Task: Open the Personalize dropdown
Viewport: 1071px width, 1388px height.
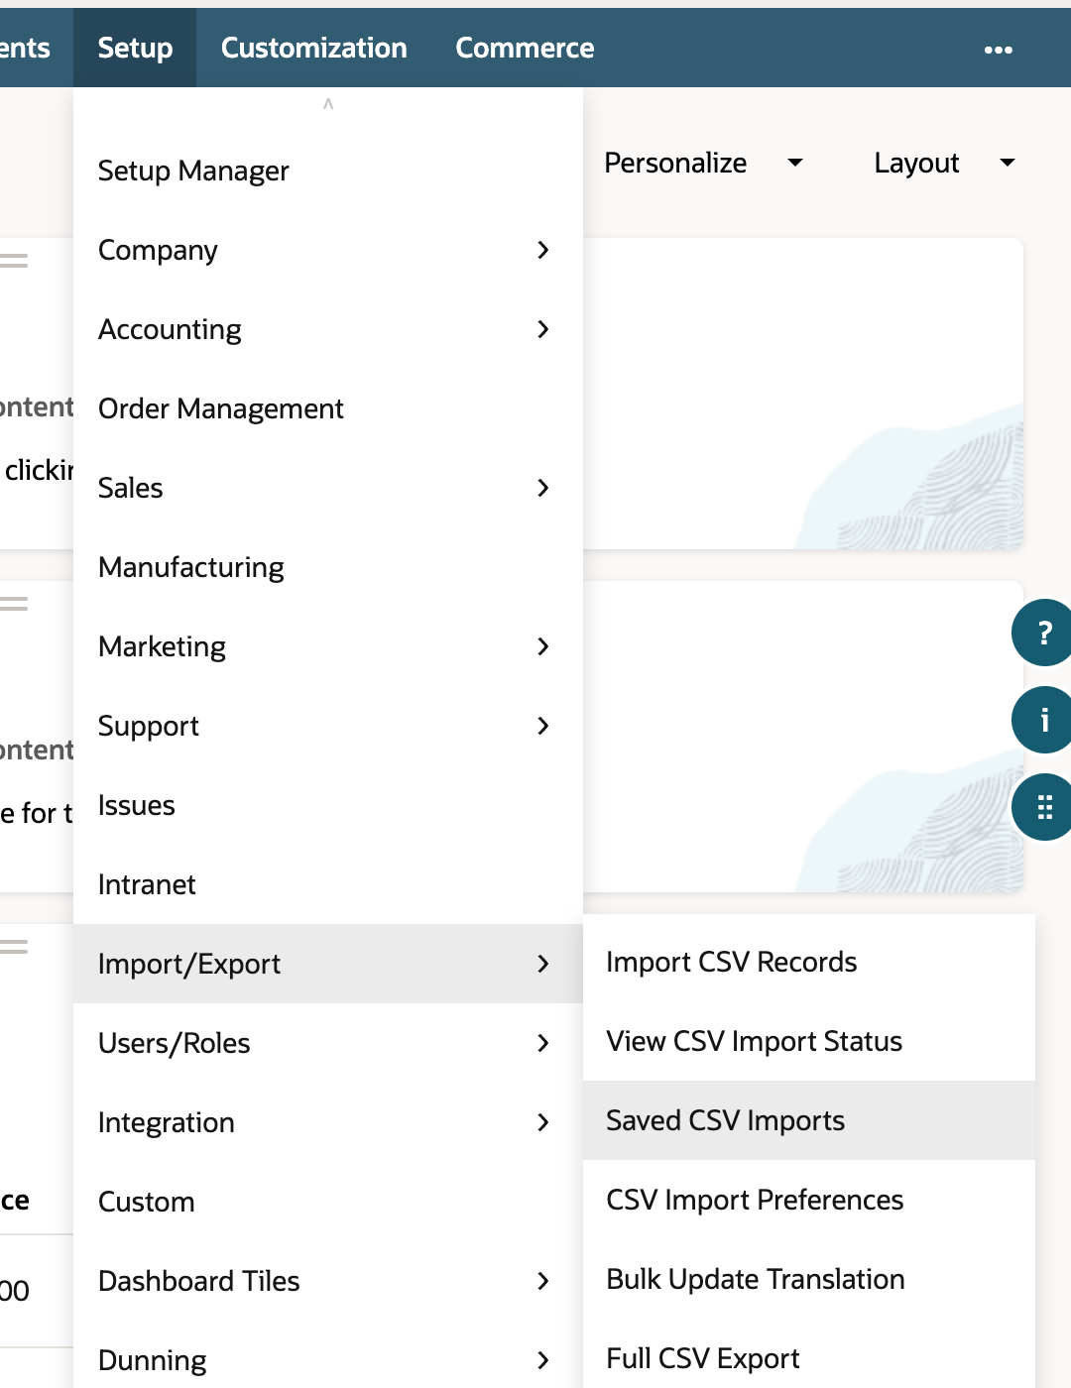Action: point(703,163)
